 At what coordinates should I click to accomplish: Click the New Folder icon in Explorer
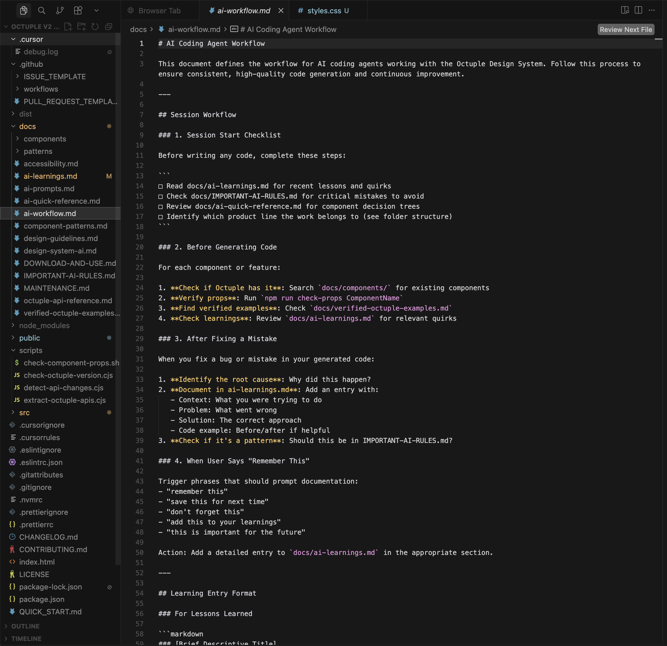click(82, 27)
